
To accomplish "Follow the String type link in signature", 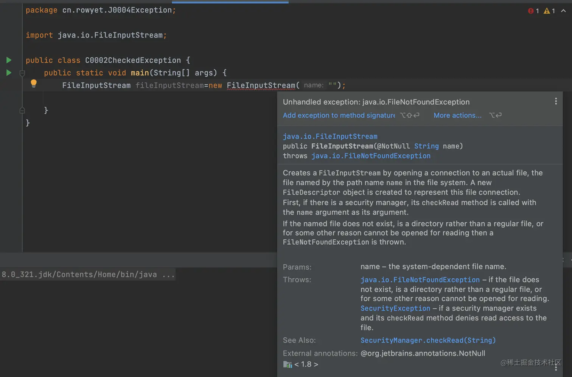I will pyautogui.click(x=426, y=146).
